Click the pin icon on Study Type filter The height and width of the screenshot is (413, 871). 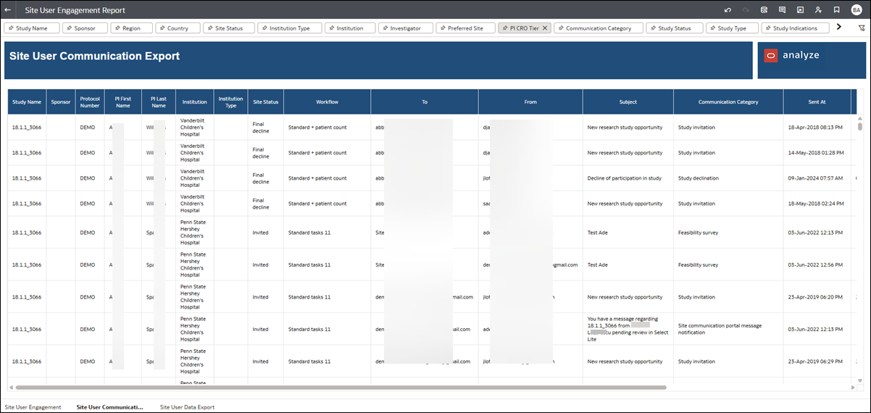tap(712, 28)
